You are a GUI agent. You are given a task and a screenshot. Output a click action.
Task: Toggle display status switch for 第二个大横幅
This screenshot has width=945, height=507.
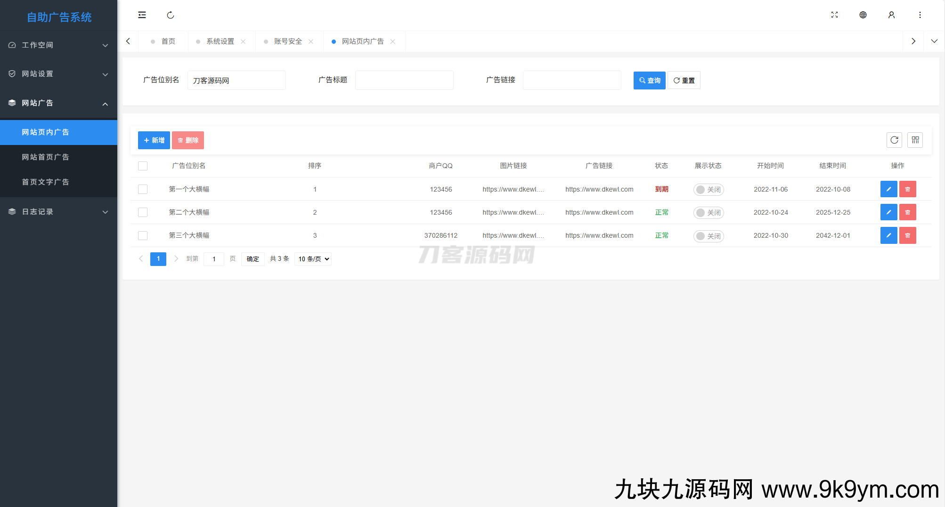click(708, 213)
